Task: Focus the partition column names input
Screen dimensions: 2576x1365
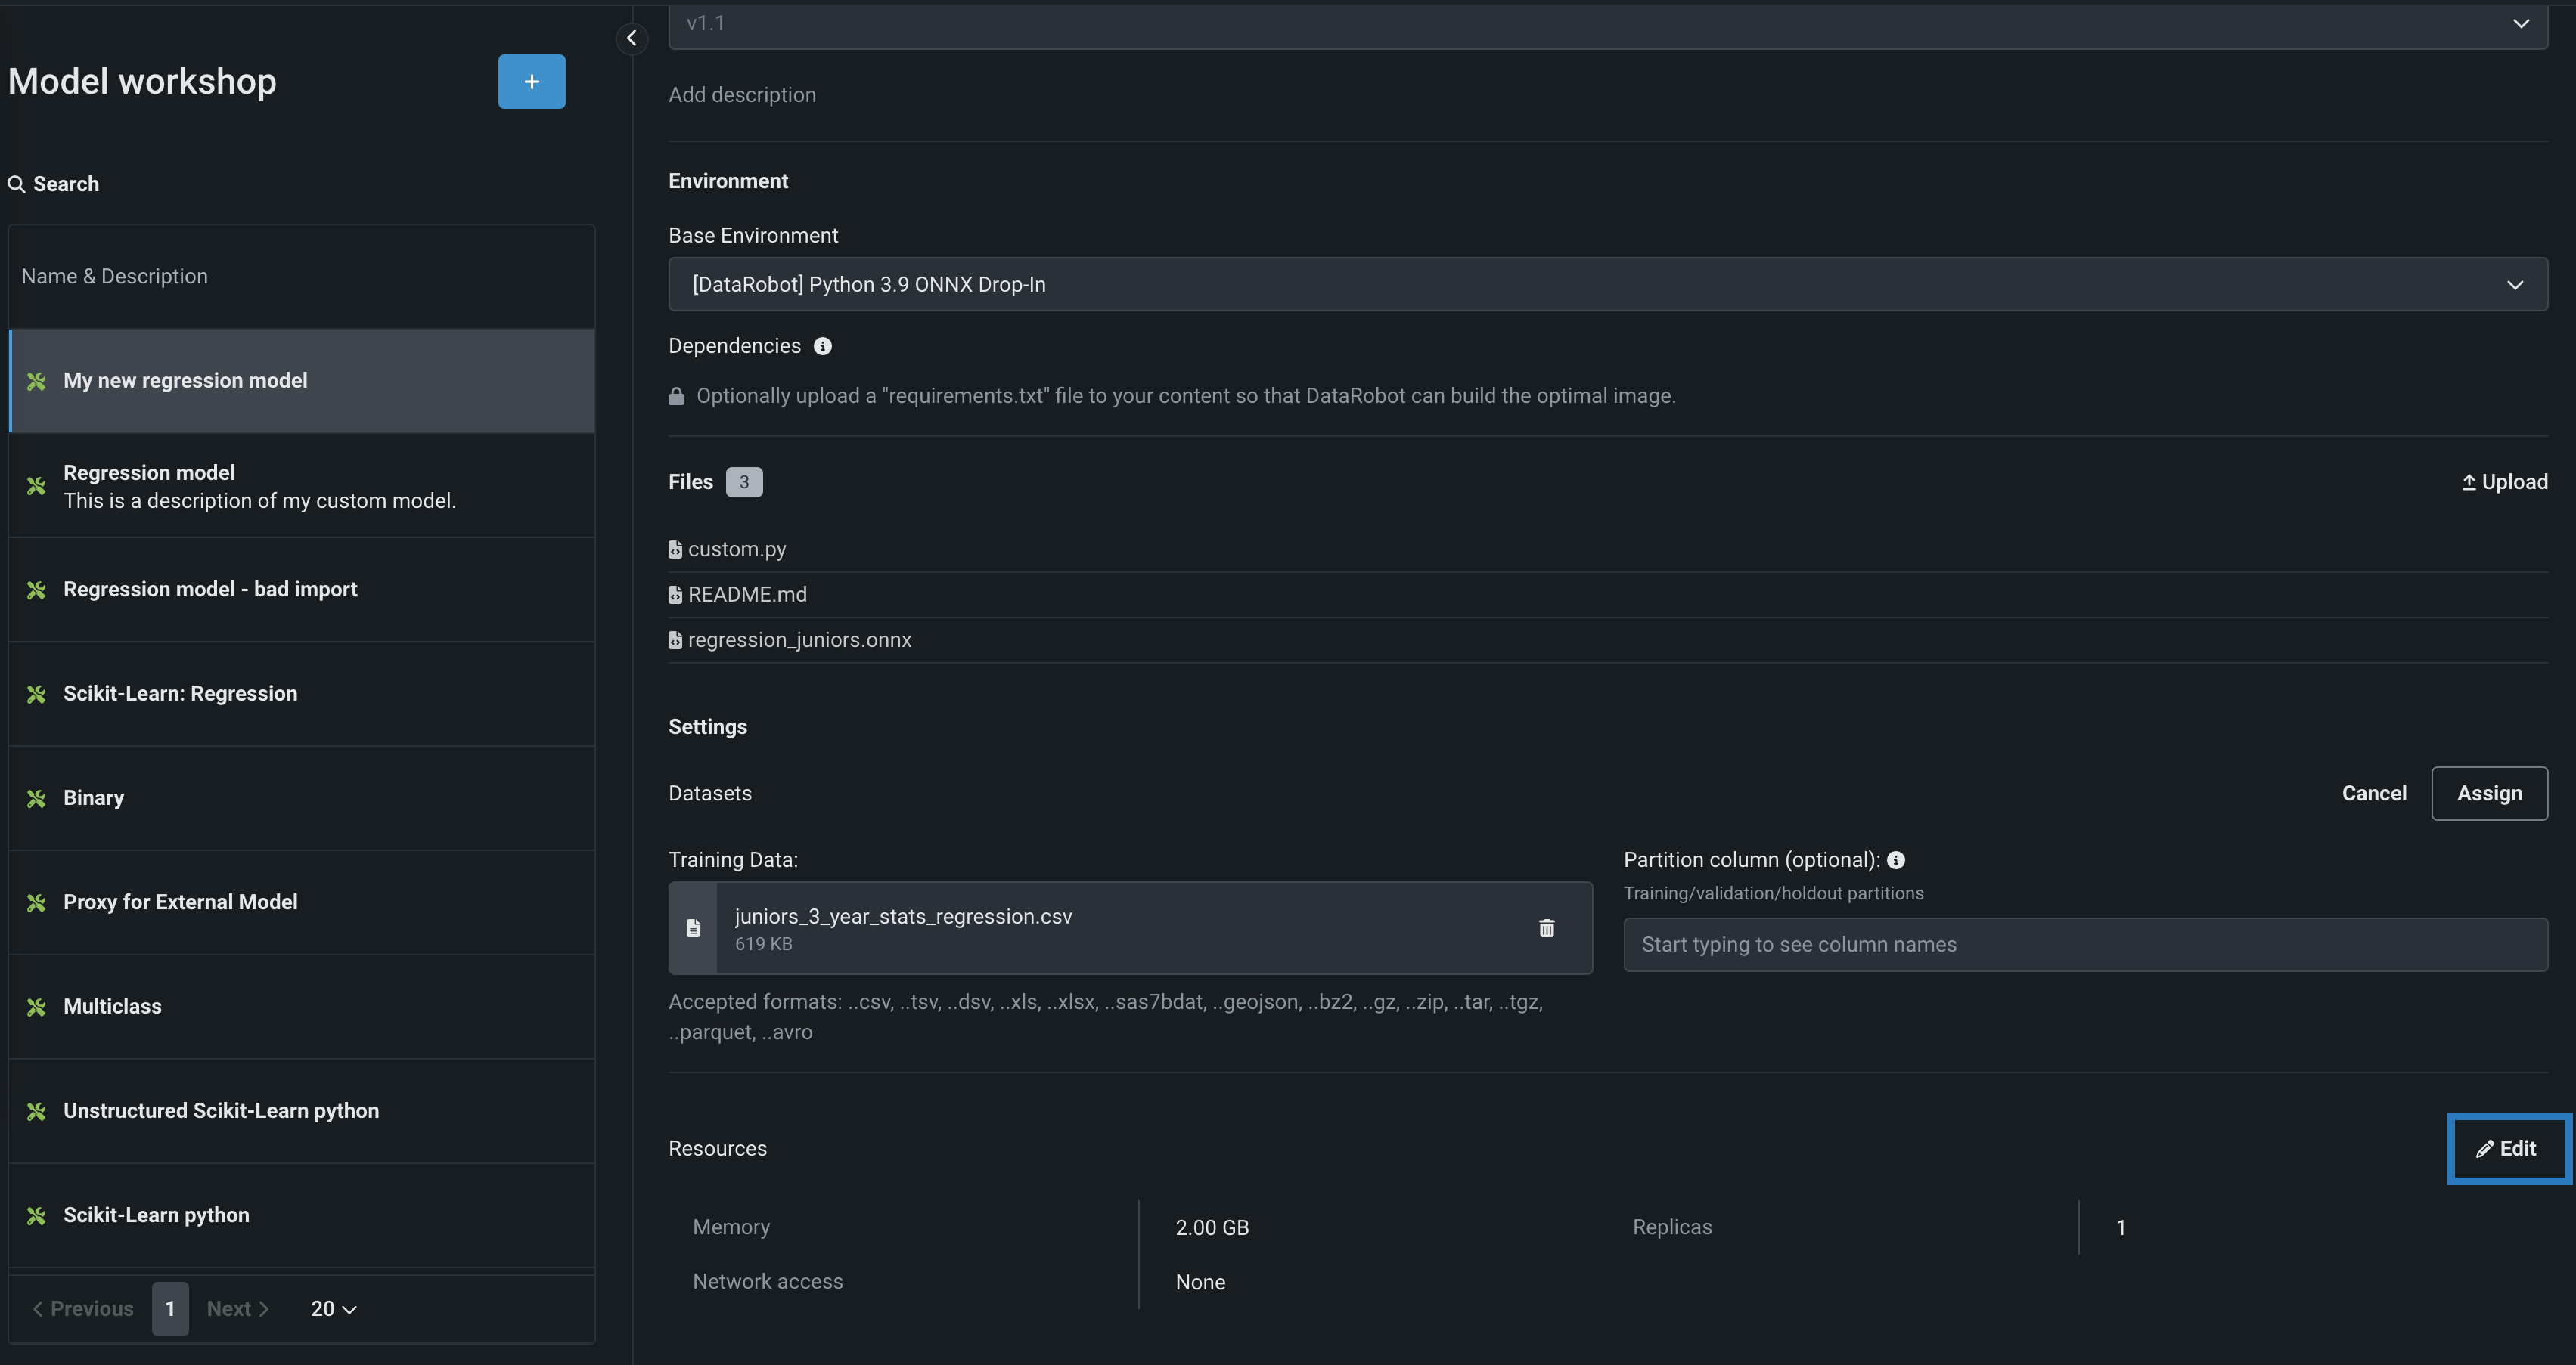Action: point(2084,946)
